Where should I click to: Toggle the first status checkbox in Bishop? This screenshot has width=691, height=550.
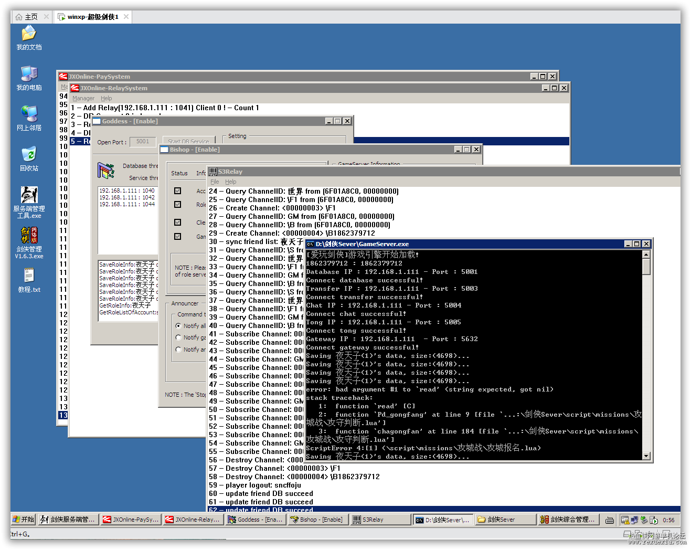(x=178, y=191)
